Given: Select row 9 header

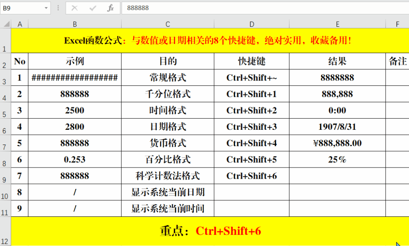Looking at the screenshot, I should click(5, 176).
